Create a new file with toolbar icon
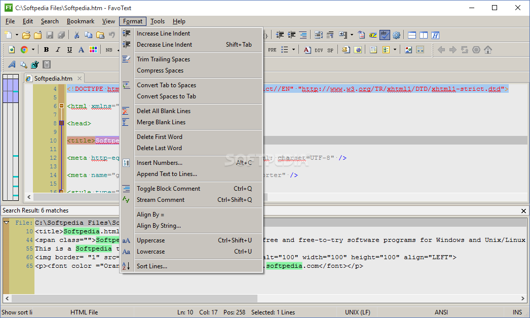 pyautogui.click(x=8, y=35)
